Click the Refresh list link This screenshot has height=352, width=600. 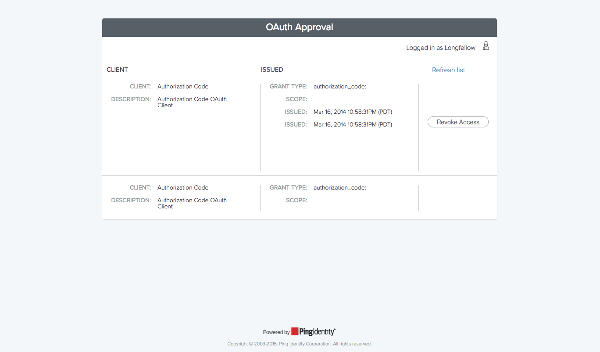tap(448, 70)
